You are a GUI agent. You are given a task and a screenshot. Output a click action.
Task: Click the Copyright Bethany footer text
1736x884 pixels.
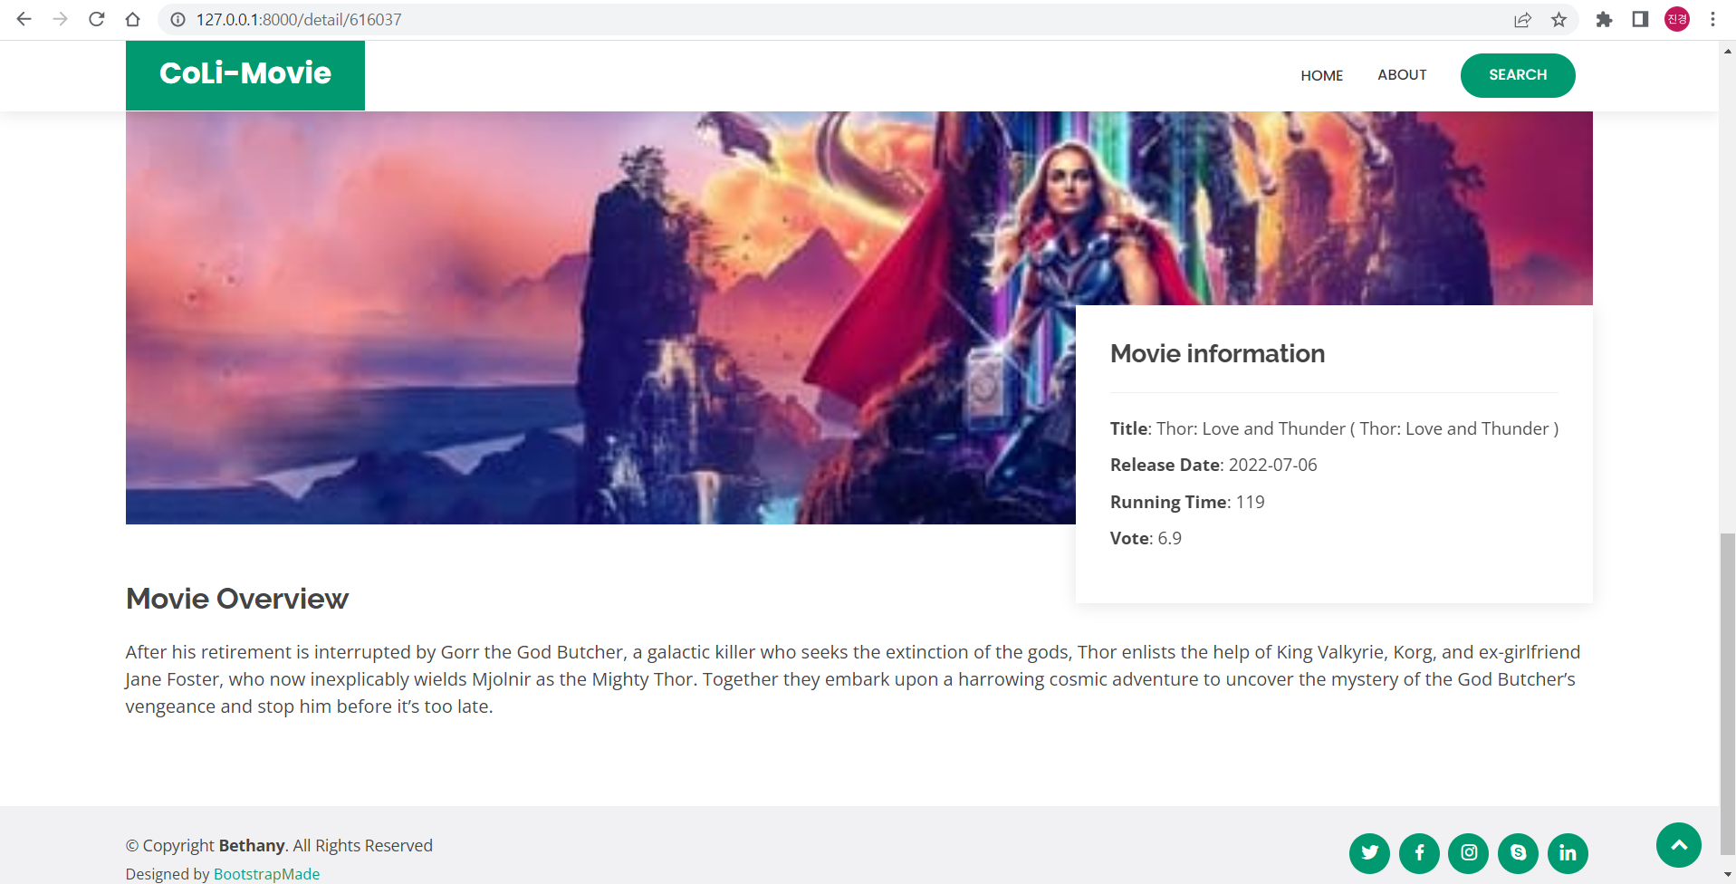coord(279,845)
